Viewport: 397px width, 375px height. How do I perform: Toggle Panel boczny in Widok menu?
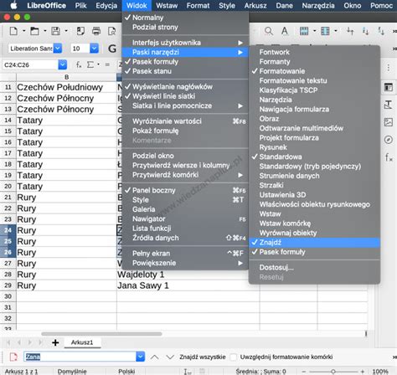pos(185,190)
